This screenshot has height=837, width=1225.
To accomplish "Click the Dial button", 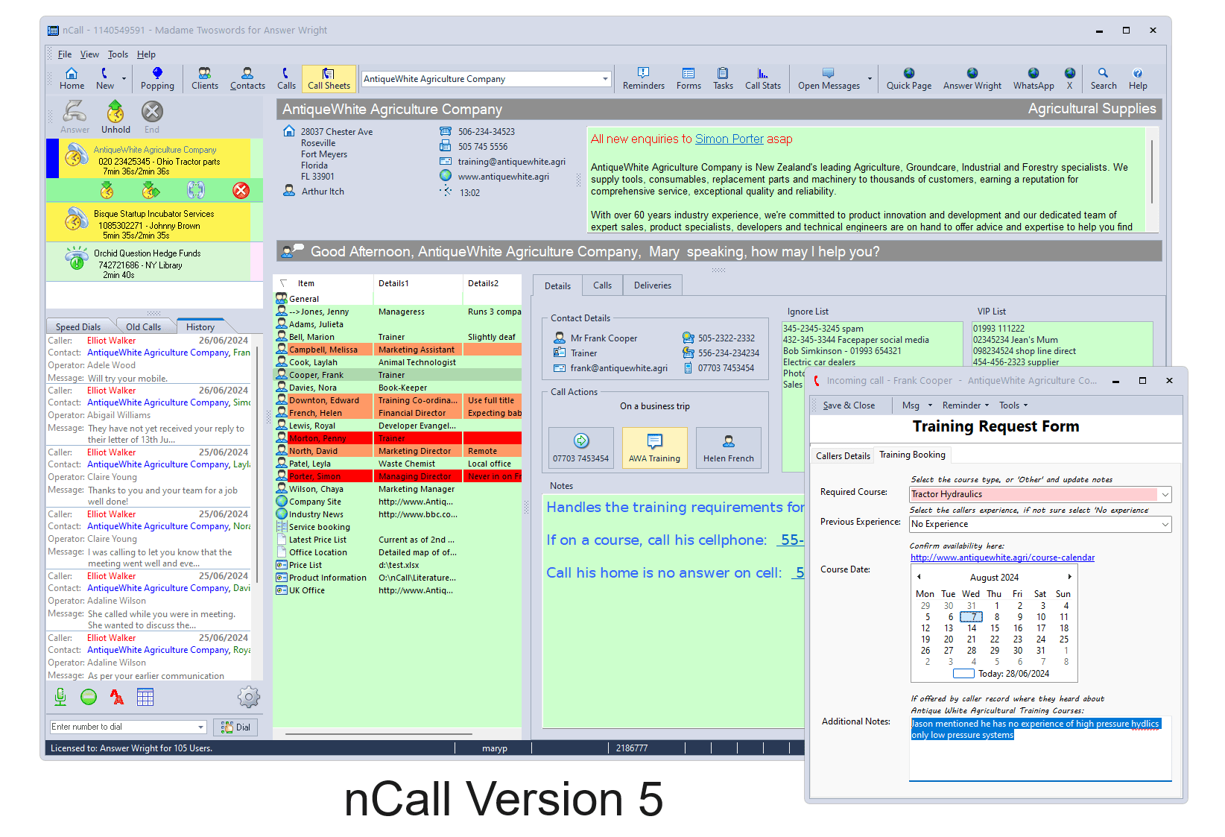I will pyautogui.click(x=235, y=727).
